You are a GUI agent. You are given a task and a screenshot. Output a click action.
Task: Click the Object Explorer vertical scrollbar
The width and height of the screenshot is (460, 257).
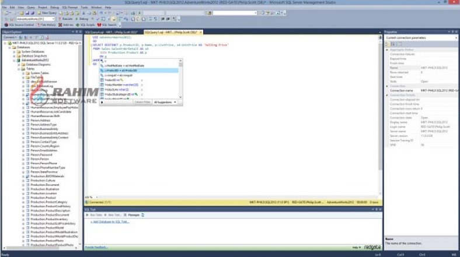click(x=80, y=91)
